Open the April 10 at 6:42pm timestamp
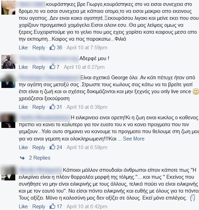 87,207
